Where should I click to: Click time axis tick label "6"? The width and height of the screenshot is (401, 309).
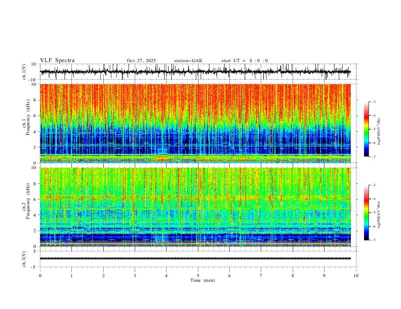point(230,276)
